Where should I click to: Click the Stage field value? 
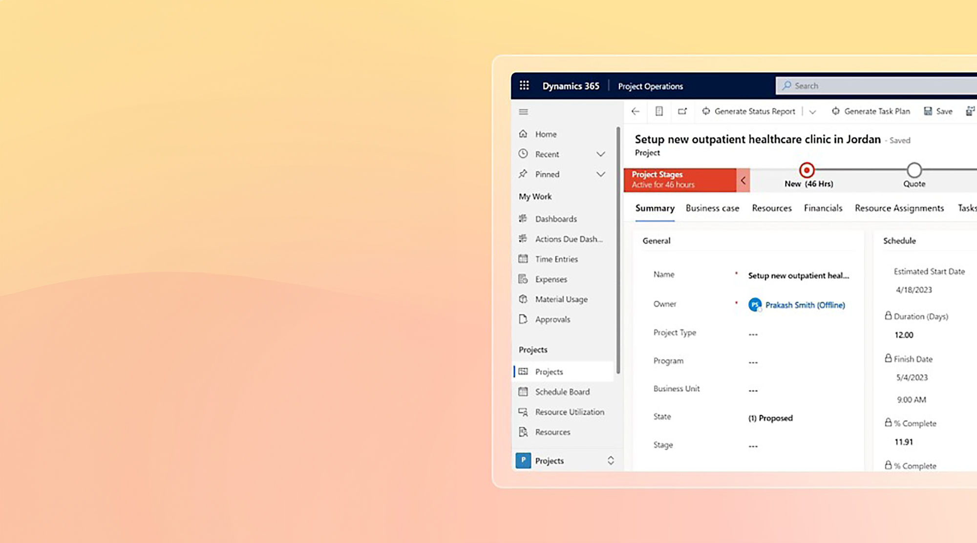(x=753, y=446)
